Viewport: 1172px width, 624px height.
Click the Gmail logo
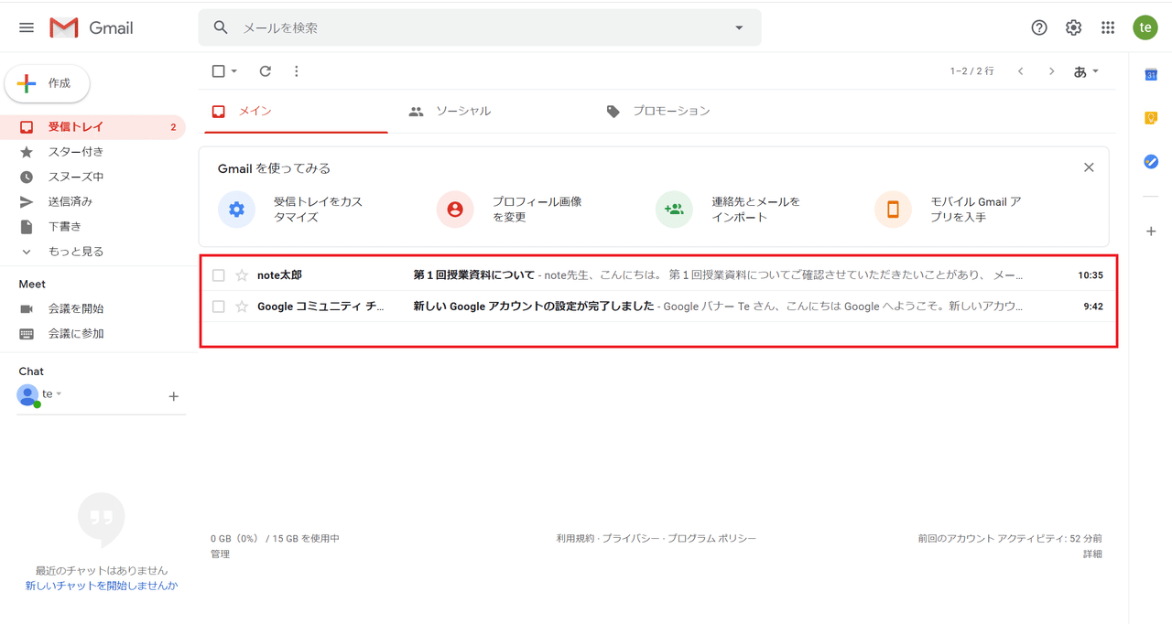[92, 27]
